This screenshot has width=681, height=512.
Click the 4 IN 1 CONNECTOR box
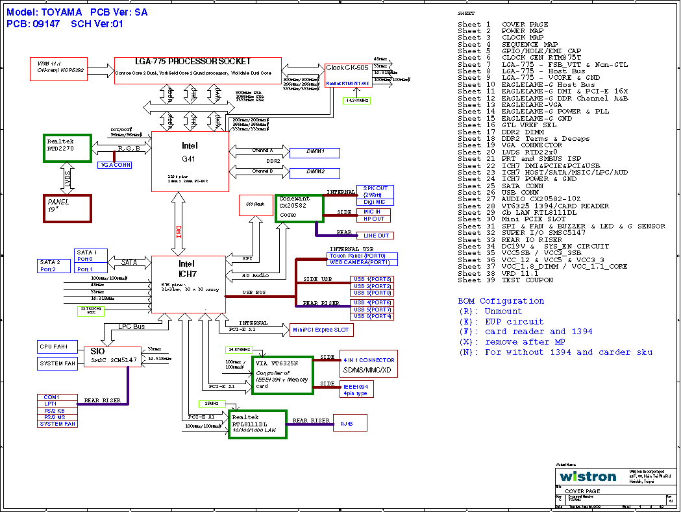click(x=369, y=363)
